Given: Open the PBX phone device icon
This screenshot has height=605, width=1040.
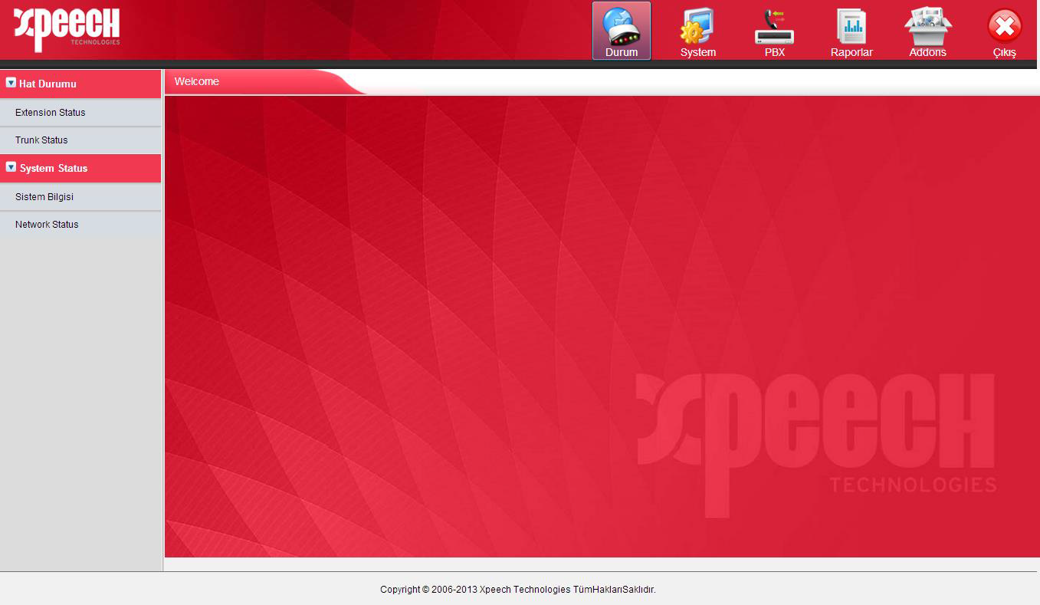Looking at the screenshot, I should (x=774, y=25).
